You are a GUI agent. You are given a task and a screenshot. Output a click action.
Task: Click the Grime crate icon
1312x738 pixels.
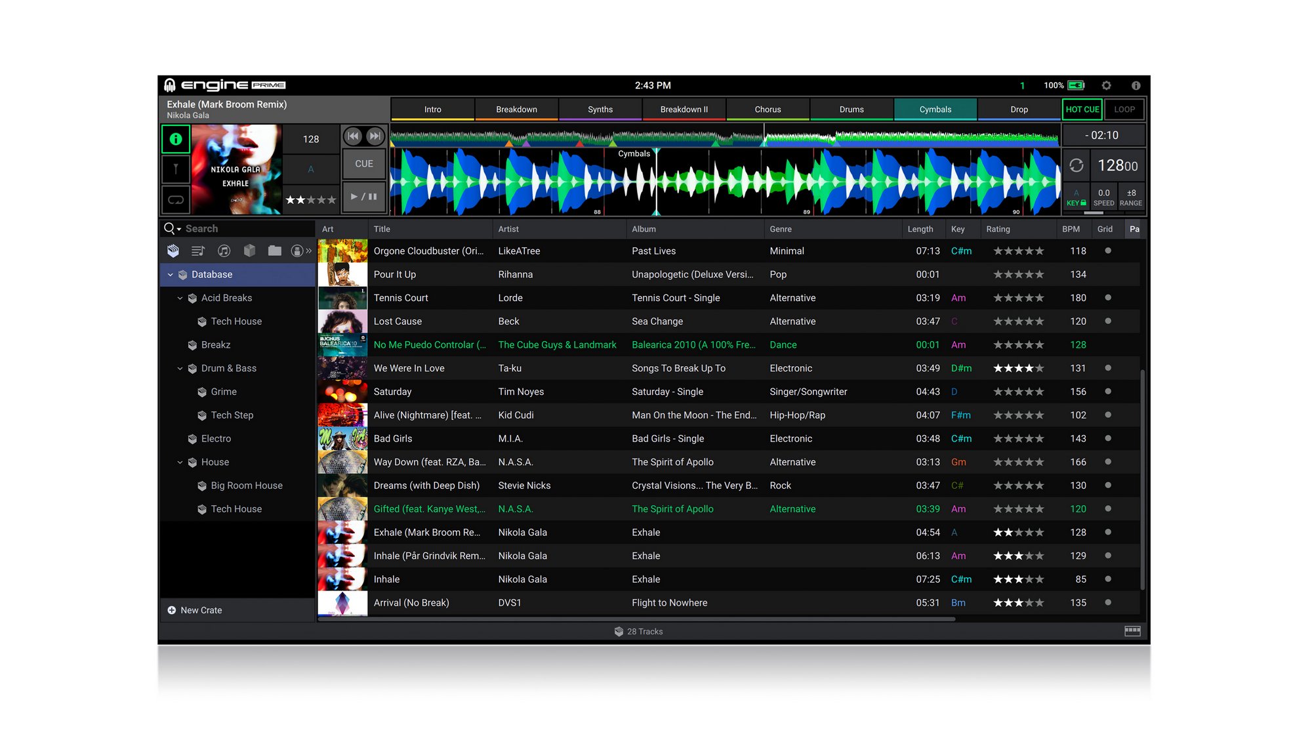(x=202, y=392)
